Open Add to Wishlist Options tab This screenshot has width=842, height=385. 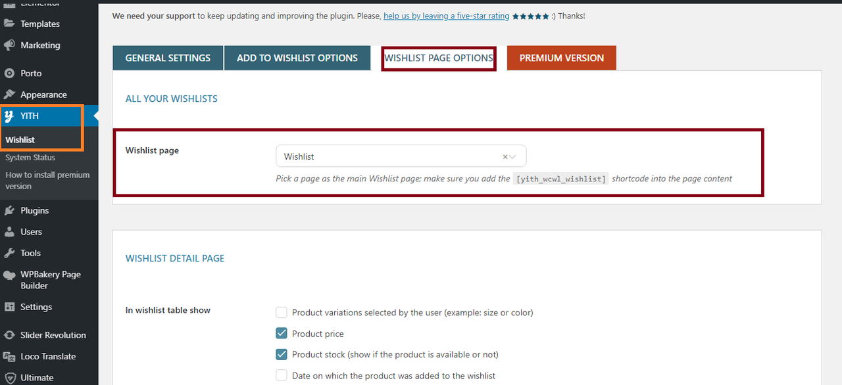(x=297, y=58)
